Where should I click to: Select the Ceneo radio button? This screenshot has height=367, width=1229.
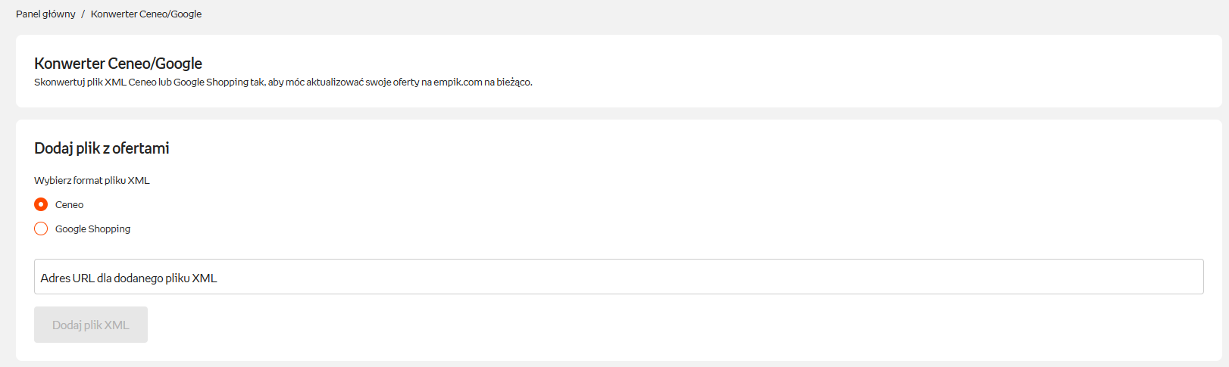pyautogui.click(x=41, y=204)
